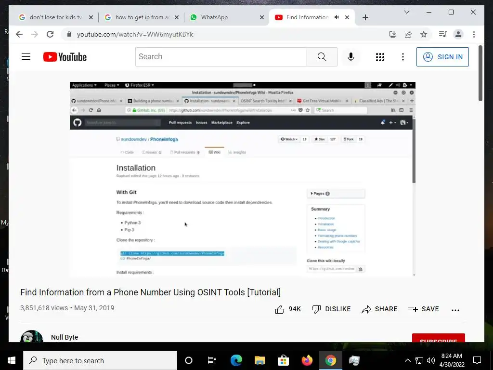Screen dimensions: 493x370
Task: Share this page from address bar
Action: [x=408, y=34]
